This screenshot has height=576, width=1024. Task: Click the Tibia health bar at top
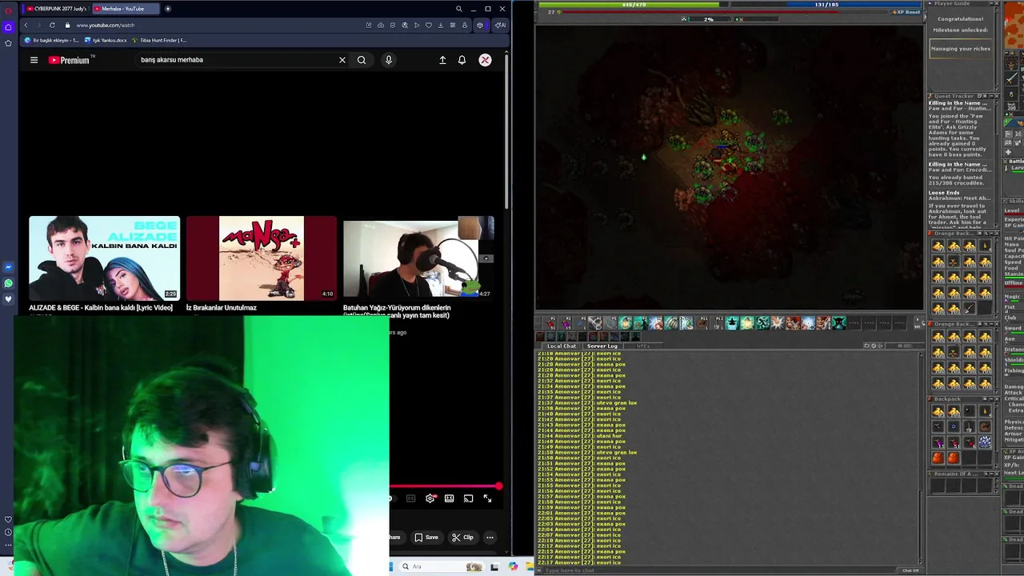(634, 5)
